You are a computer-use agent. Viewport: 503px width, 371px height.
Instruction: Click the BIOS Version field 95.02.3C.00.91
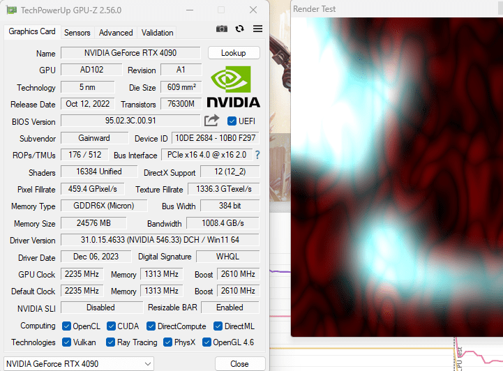[130, 121]
